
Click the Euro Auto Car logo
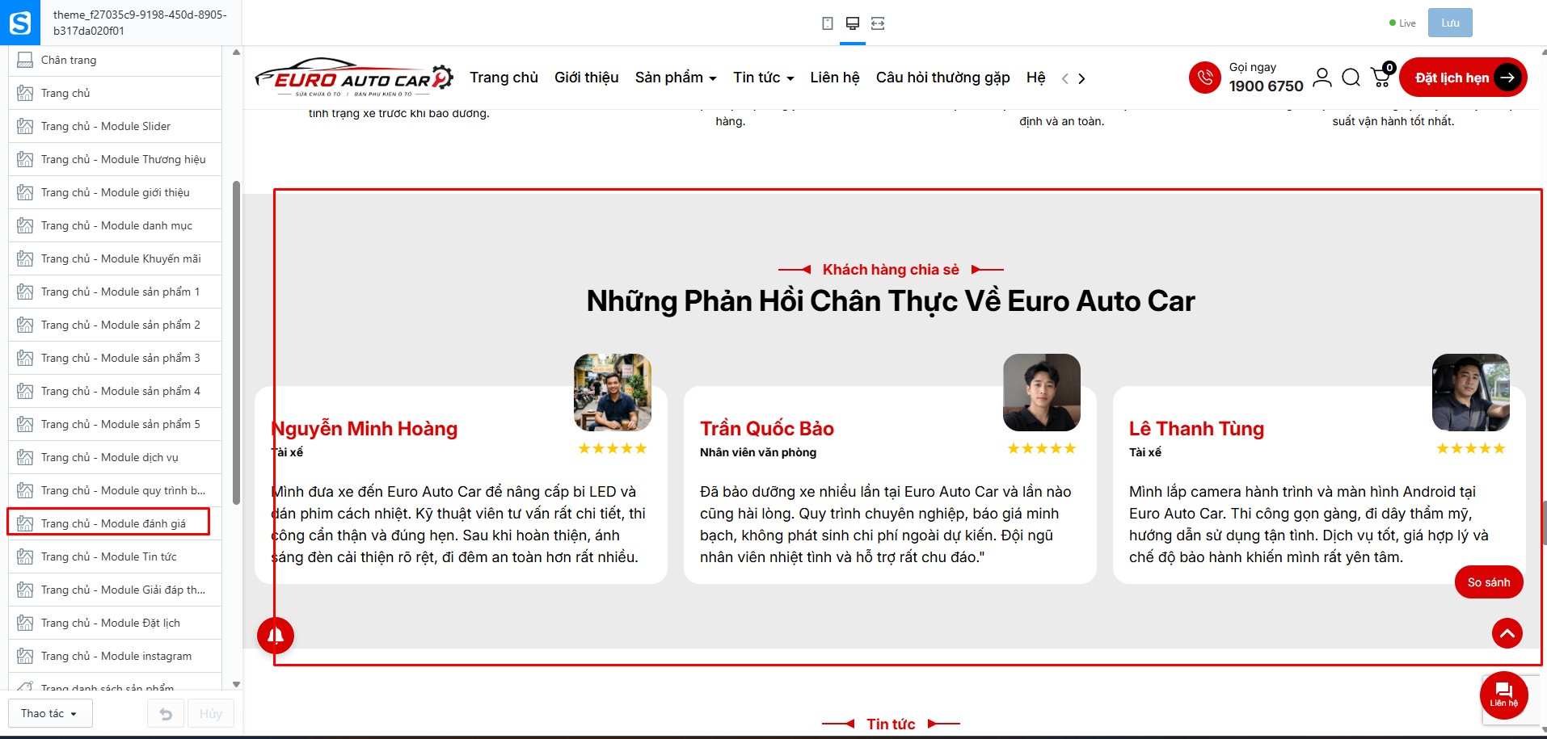click(354, 78)
